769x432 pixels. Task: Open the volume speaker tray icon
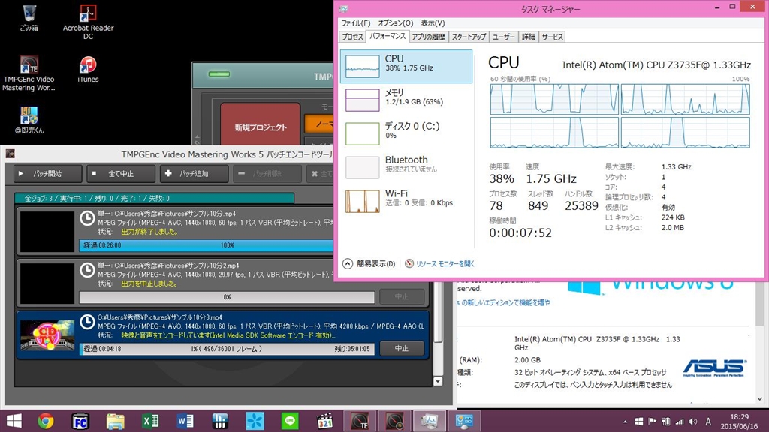(693, 421)
